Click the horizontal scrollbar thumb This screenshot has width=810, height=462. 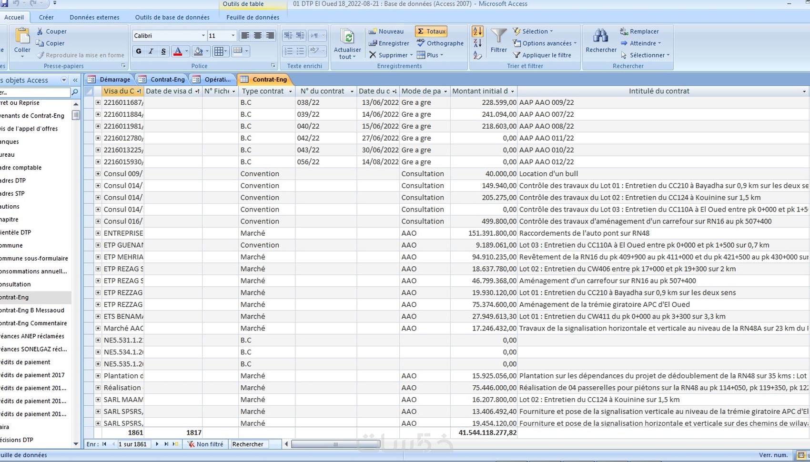coord(336,444)
